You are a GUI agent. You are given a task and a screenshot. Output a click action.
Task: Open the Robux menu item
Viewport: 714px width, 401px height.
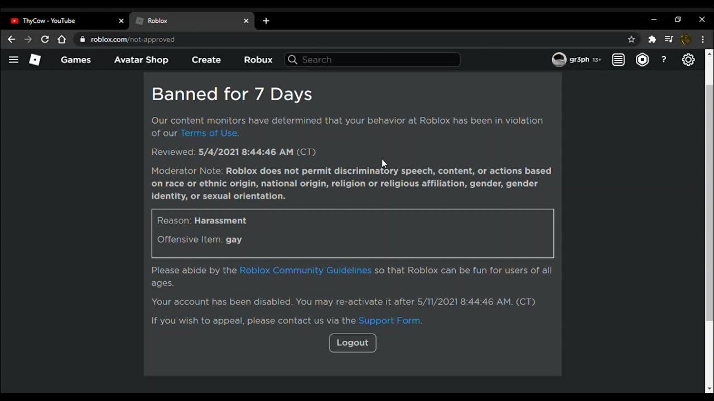click(258, 60)
